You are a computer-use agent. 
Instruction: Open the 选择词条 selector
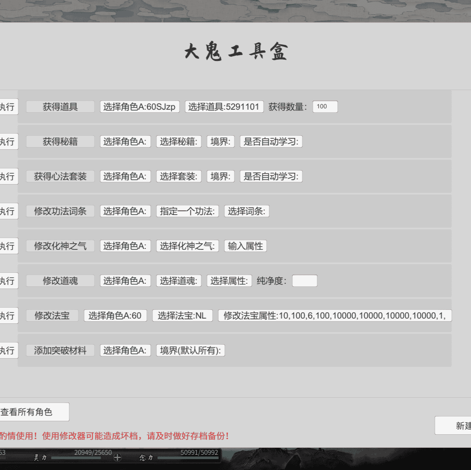pos(247,211)
